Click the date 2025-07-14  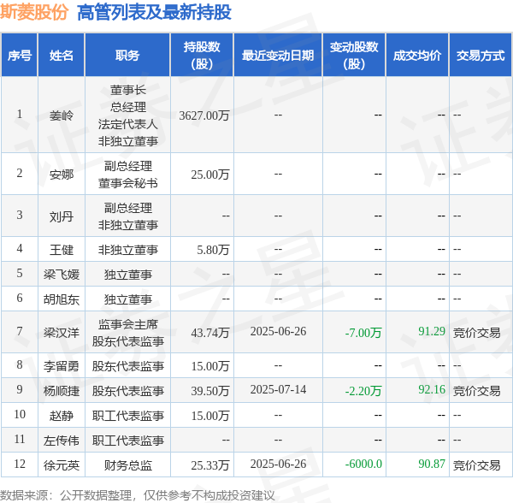click(x=278, y=389)
